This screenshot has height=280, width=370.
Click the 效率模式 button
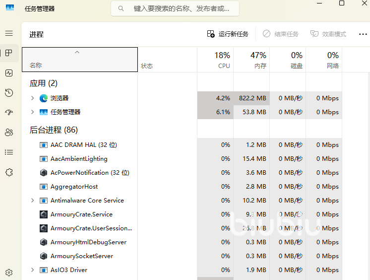[328, 34]
